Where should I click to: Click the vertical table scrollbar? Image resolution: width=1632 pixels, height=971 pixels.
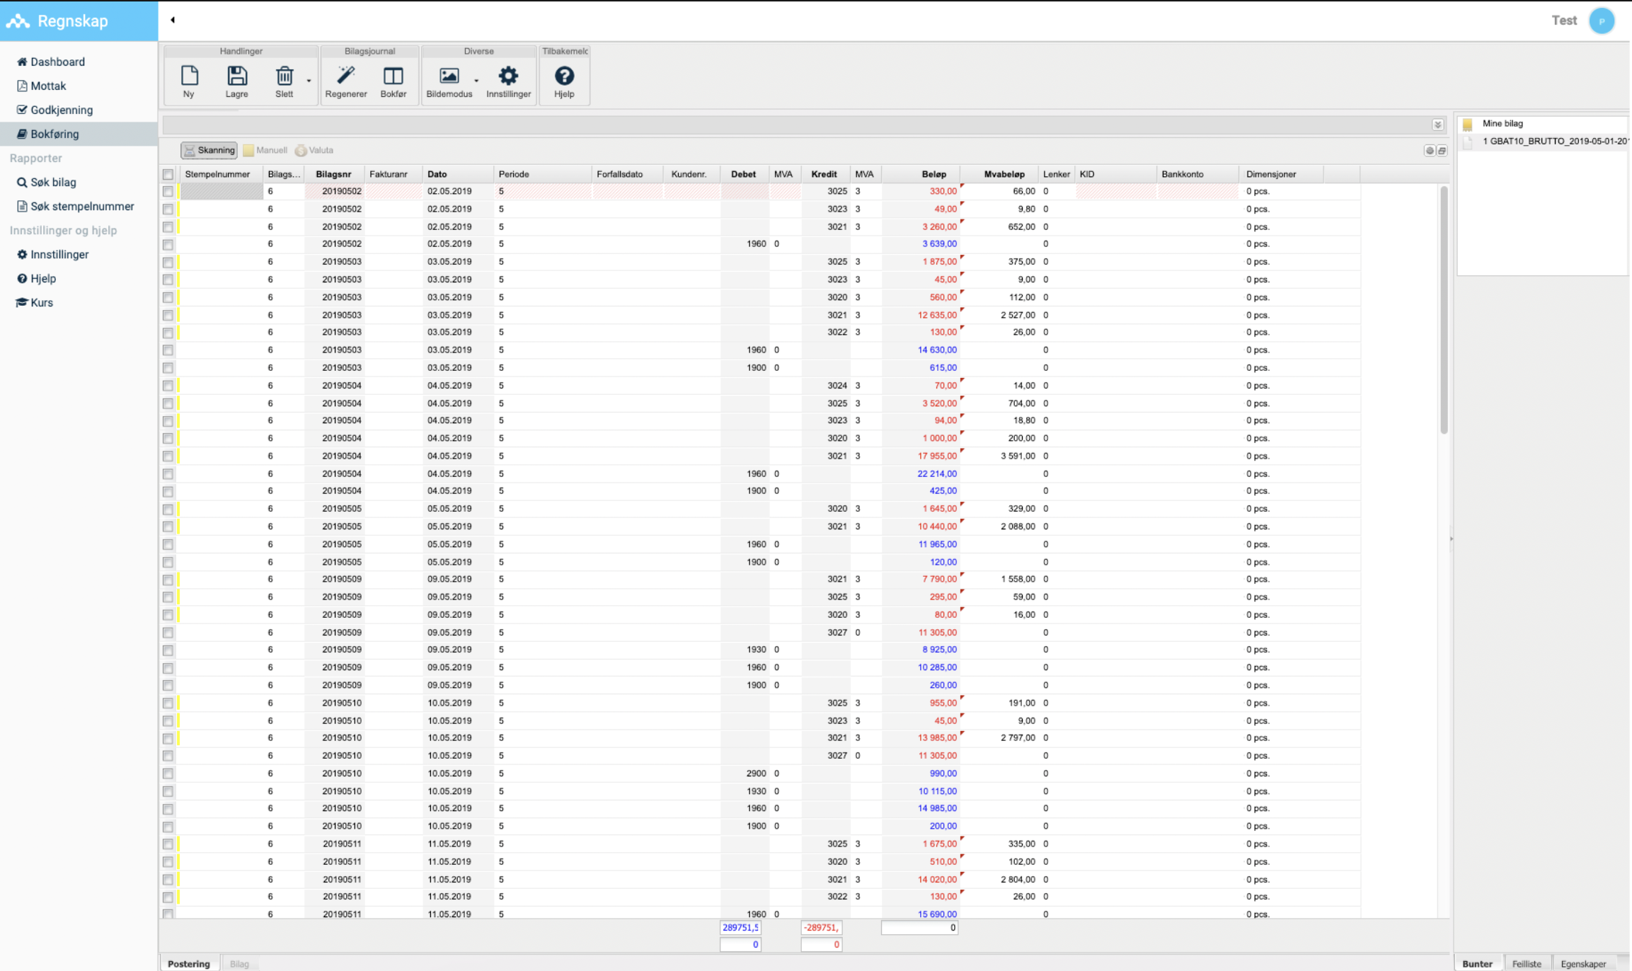1444,311
